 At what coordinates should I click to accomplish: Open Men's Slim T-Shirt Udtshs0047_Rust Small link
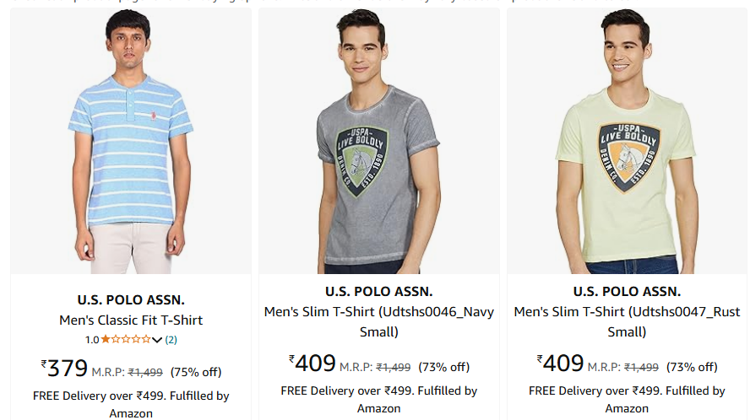pyautogui.click(x=627, y=321)
